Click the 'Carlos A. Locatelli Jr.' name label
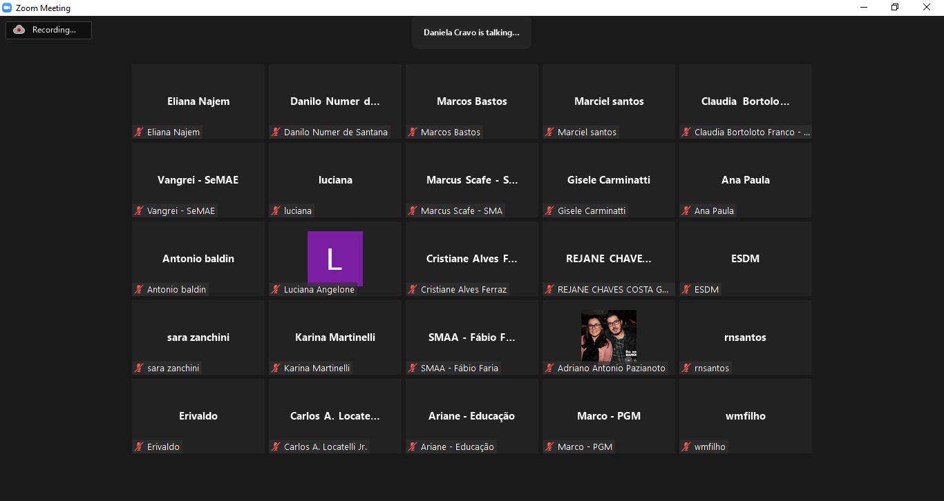This screenshot has width=944, height=501. [x=325, y=446]
